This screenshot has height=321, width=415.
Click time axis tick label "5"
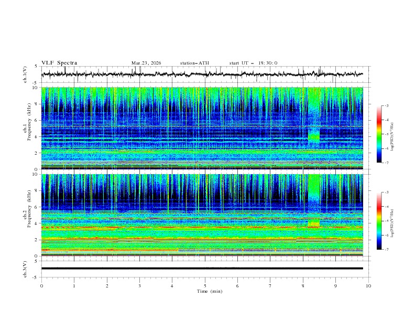coord(205,286)
